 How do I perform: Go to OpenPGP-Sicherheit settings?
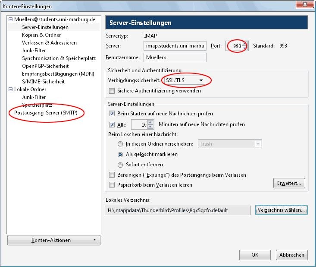[x=45, y=66]
